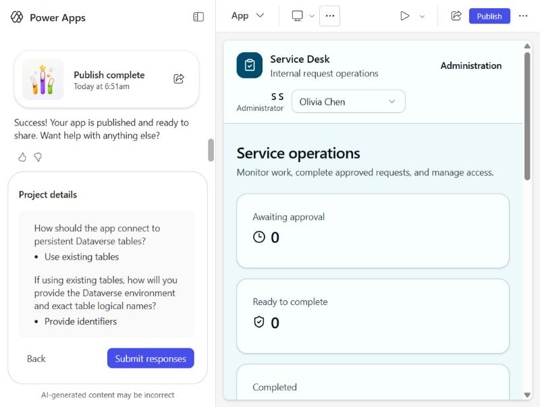Click the 'Service Desk' app title
This screenshot has height=407, width=540.
300,59
